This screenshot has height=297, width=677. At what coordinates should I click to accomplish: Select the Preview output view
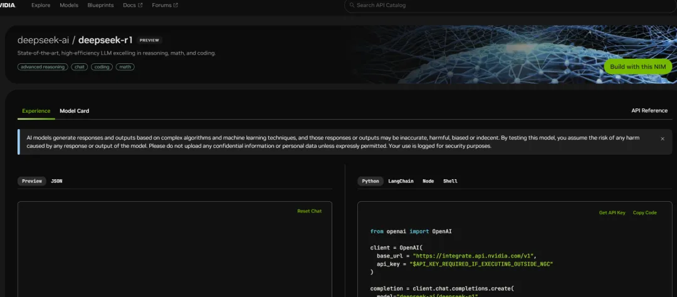[32, 181]
